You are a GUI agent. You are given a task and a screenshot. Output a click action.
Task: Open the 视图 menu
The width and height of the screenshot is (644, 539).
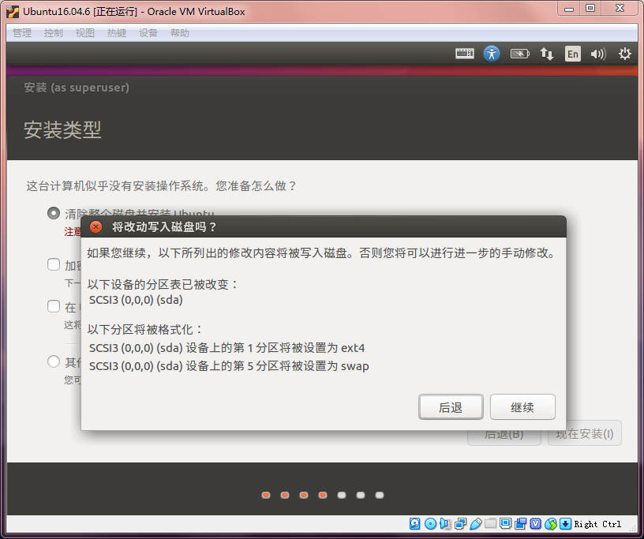[x=85, y=33]
